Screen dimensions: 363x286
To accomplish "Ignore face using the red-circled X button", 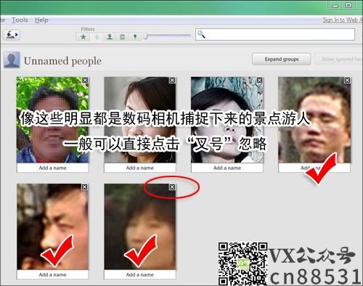I will pyautogui.click(x=172, y=187).
